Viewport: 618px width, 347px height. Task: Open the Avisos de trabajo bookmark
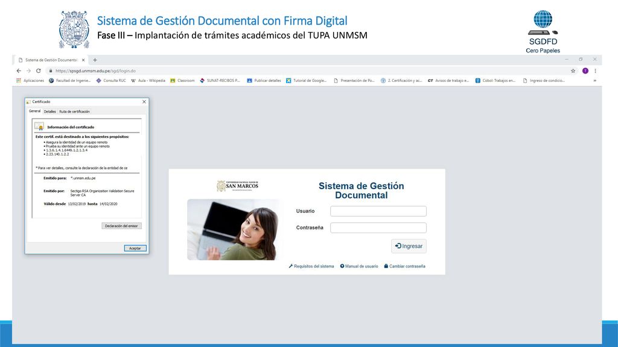click(x=448, y=81)
